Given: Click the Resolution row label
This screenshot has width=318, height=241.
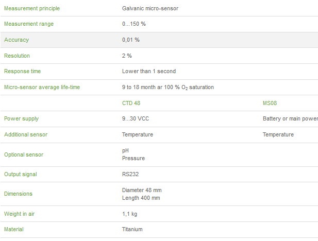Looking at the screenshot, I should pos(17,56).
